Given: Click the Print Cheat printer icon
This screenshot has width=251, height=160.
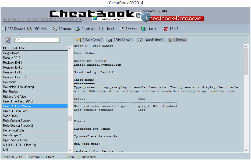Looking at the screenshot, I should pos(110,40).
